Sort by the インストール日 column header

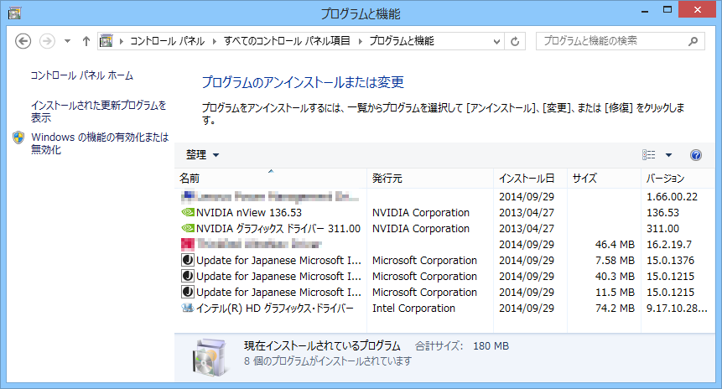pyautogui.click(x=526, y=179)
